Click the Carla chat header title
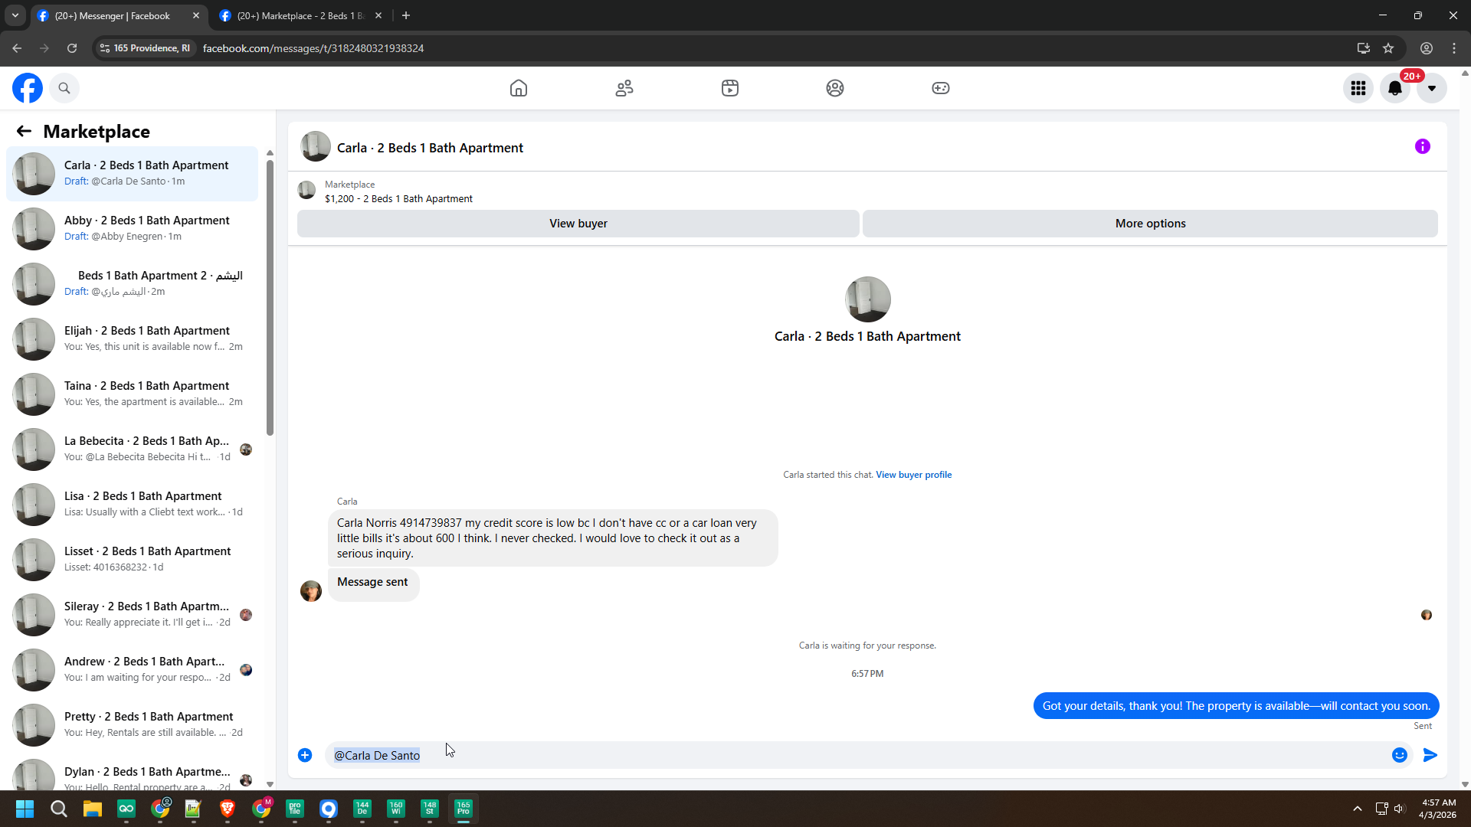 430,148
